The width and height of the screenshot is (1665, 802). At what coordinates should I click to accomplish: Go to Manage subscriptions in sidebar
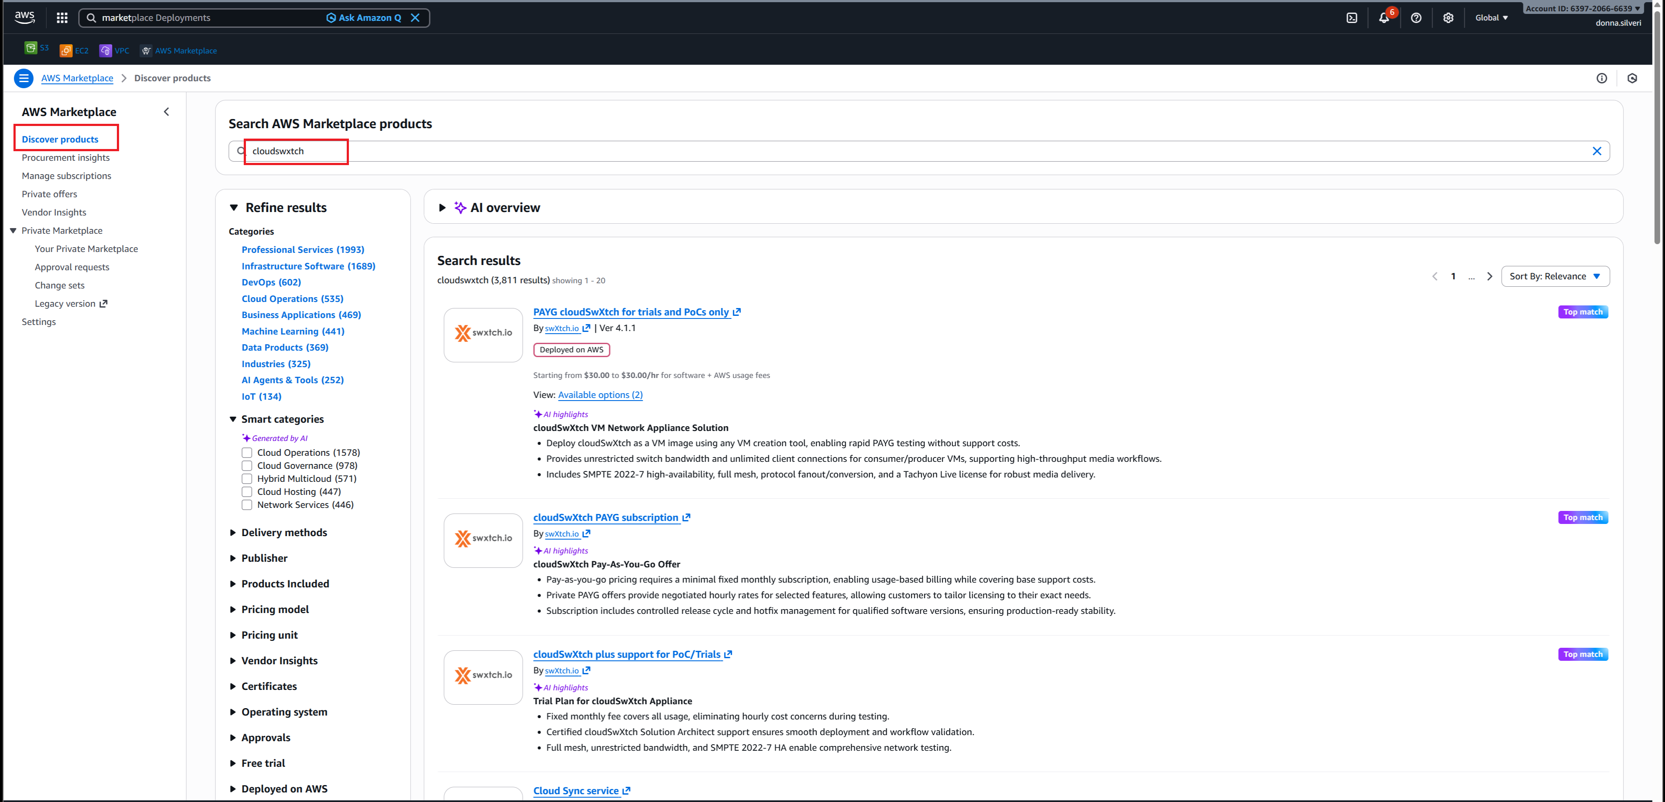point(66,176)
